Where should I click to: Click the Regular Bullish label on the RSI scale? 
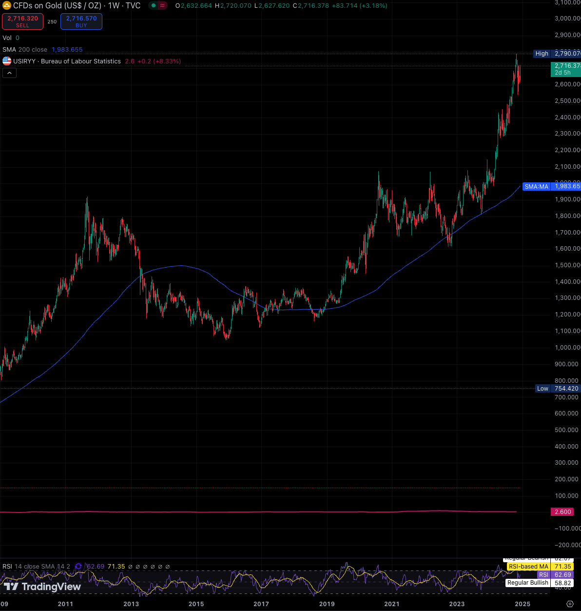coord(540,583)
